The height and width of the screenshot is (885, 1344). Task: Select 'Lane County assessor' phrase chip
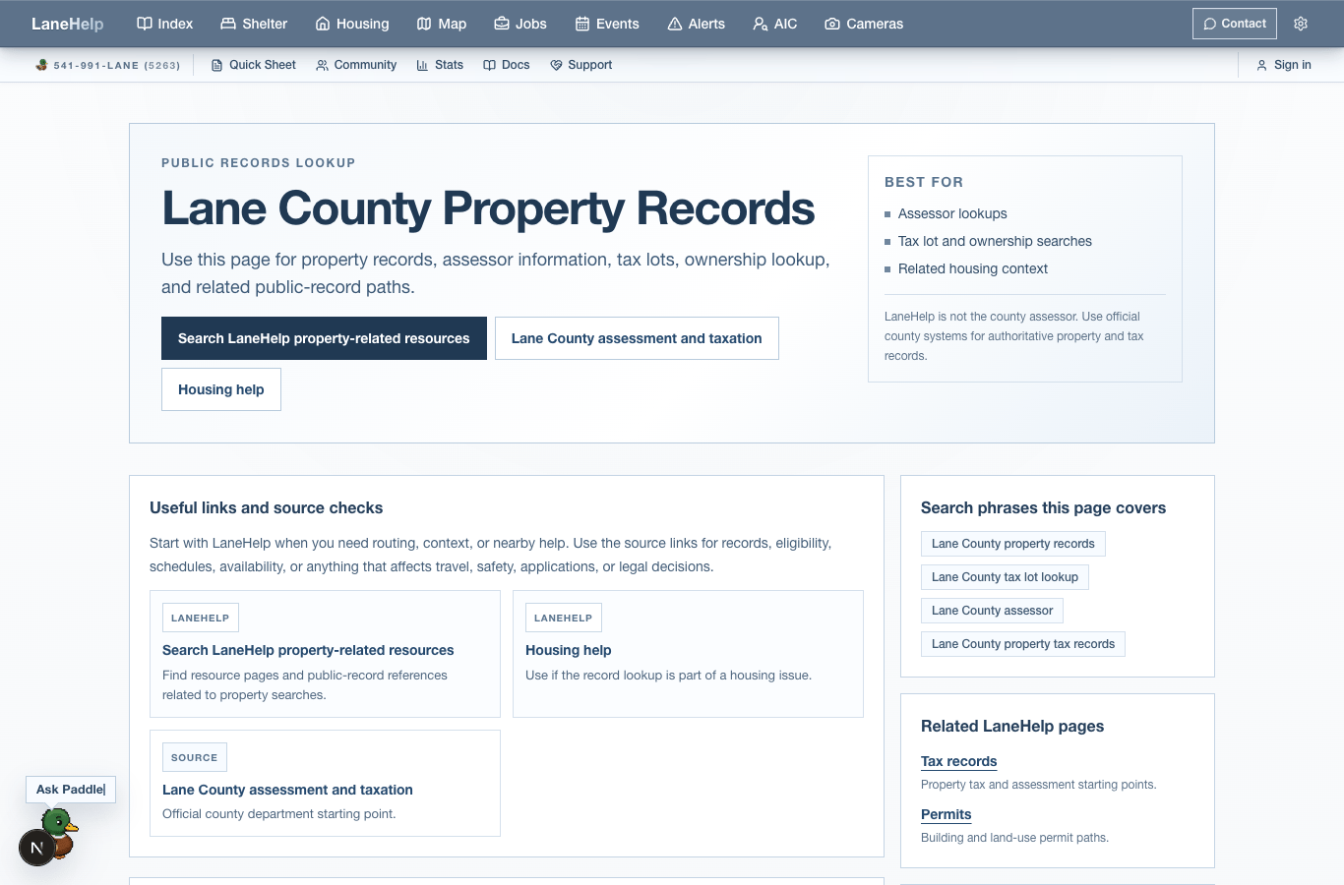(992, 611)
